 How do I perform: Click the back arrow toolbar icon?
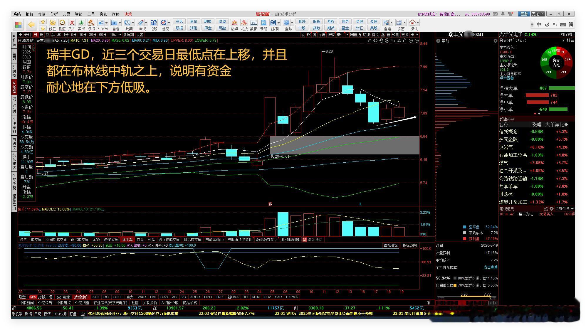click(x=31, y=24)
